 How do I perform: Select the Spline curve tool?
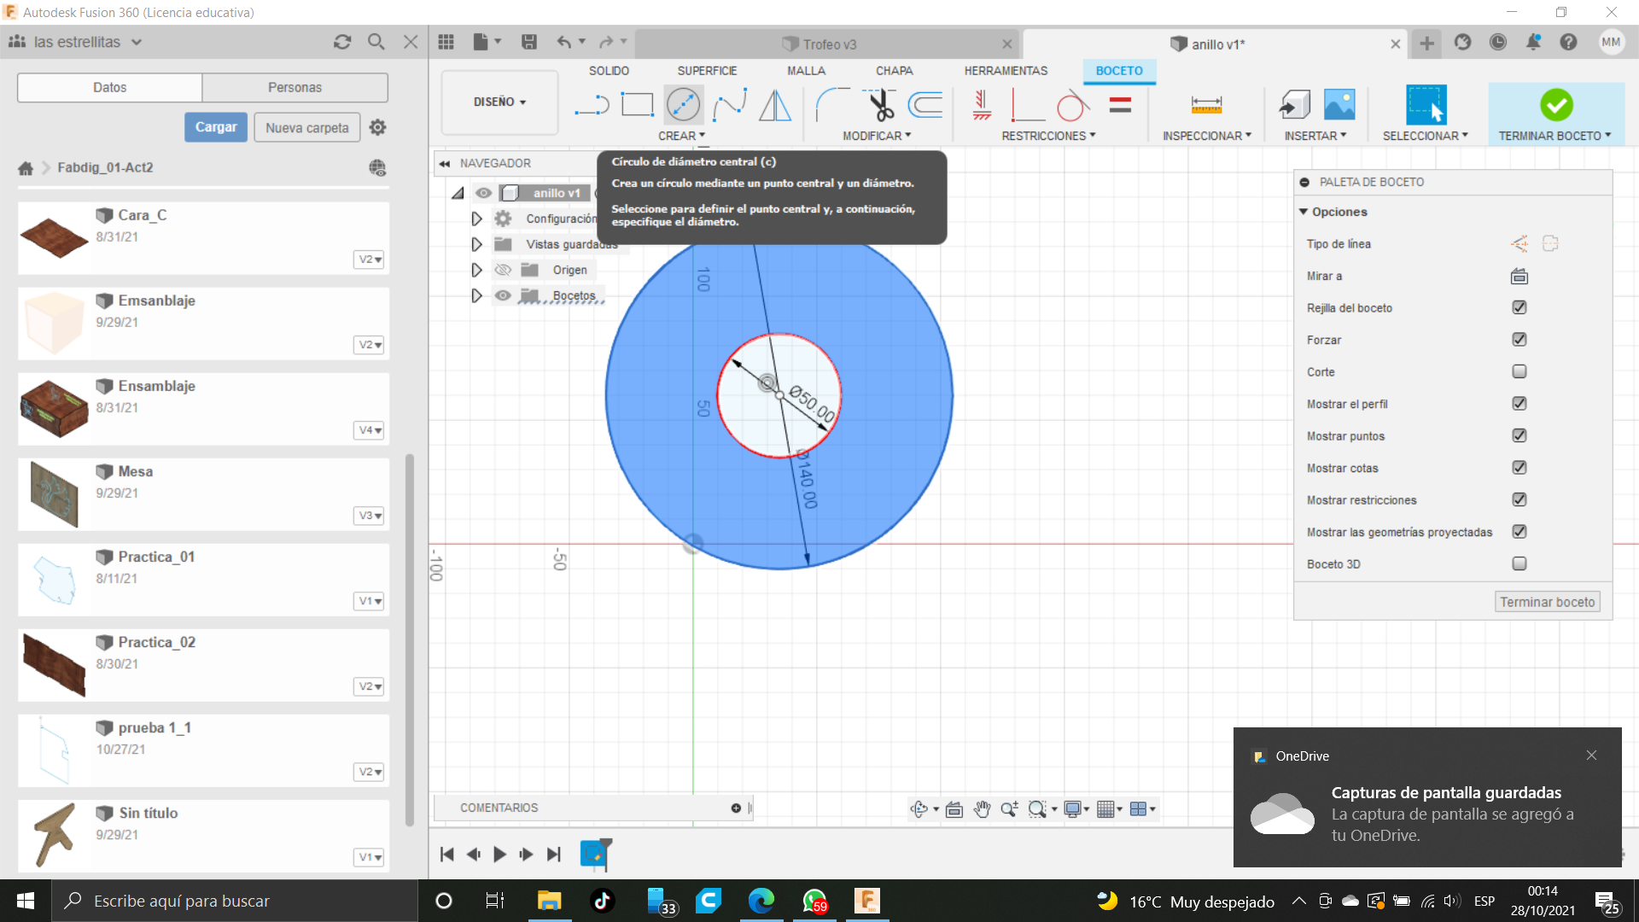730,106
